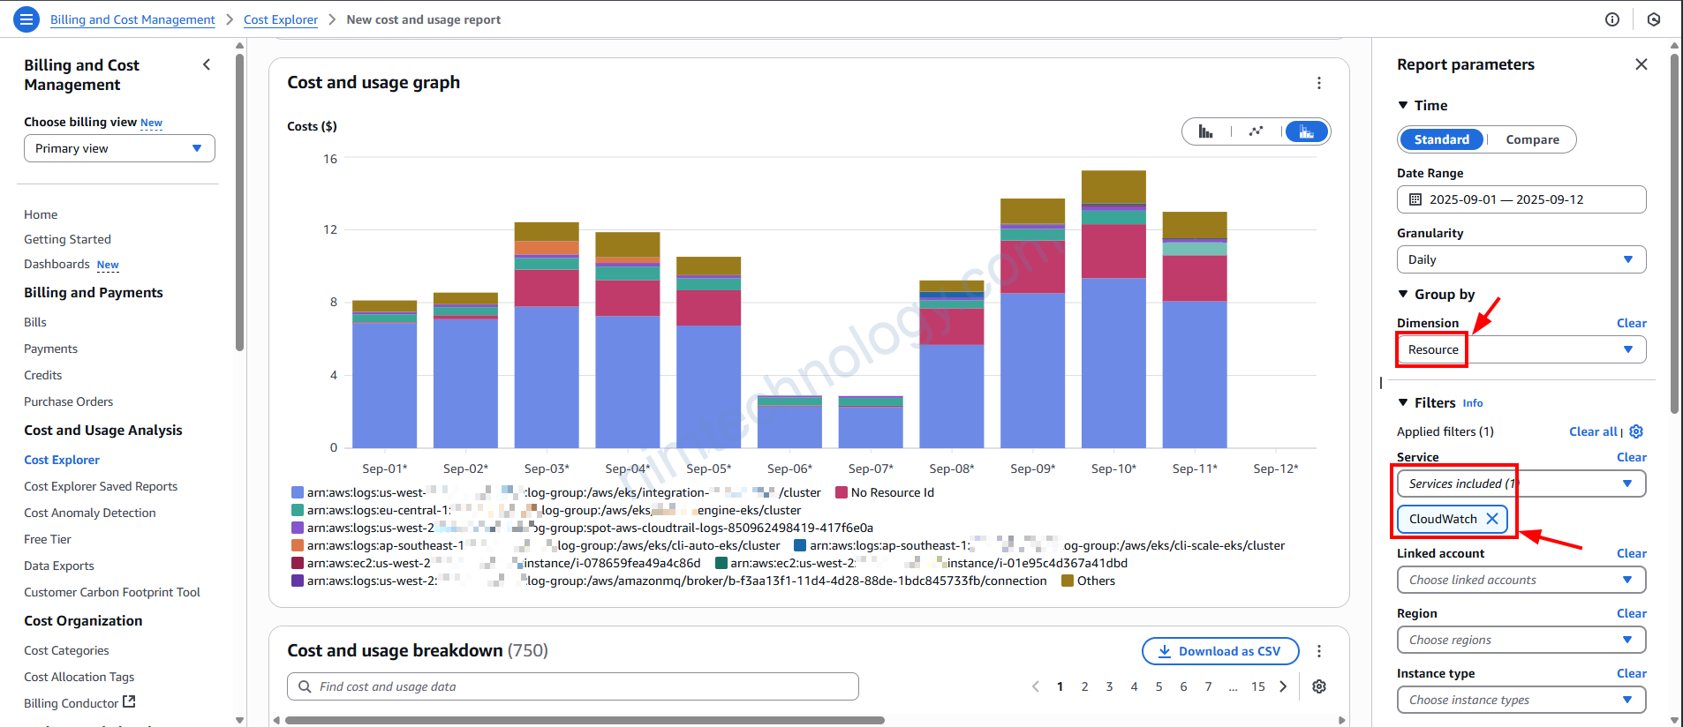
Task: Switch graph to bar chart view
Action: pyautogui.click(x=1205, y=132)
